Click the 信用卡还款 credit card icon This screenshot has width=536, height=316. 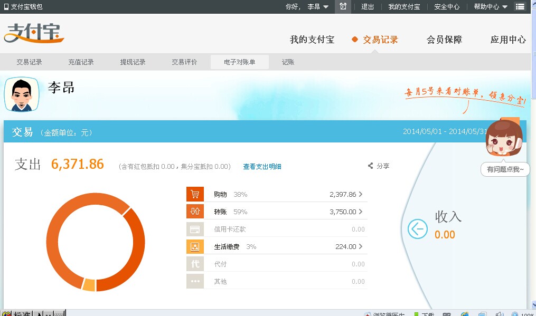195,229
